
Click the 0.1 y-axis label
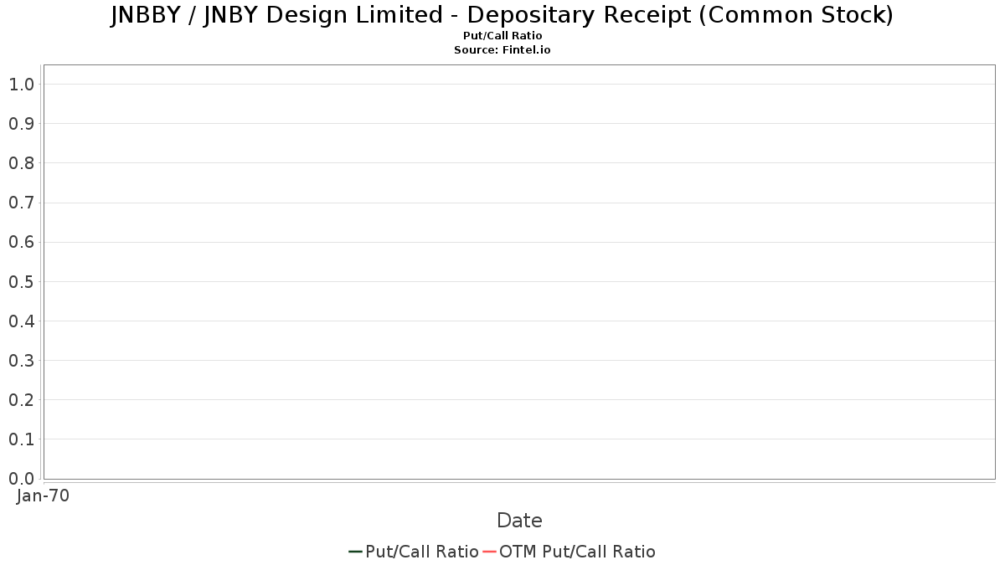(21, 439)
